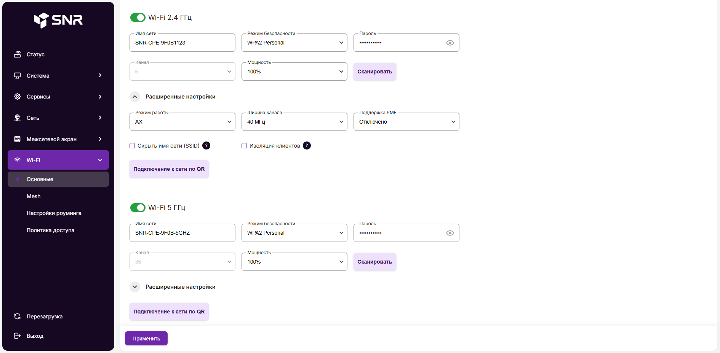The image size is (720, 353).
Task: Click help icon next to Изоляция клиентов
Action: coord(307,146)
